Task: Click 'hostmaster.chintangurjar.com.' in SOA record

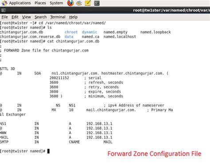Action: coord(132,73)
